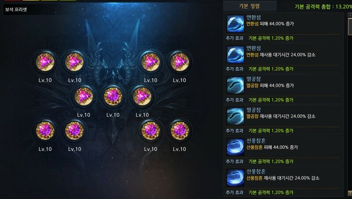Select 열공참 재사용 대기시간 24.00% 감소 entry

[283, 120]
